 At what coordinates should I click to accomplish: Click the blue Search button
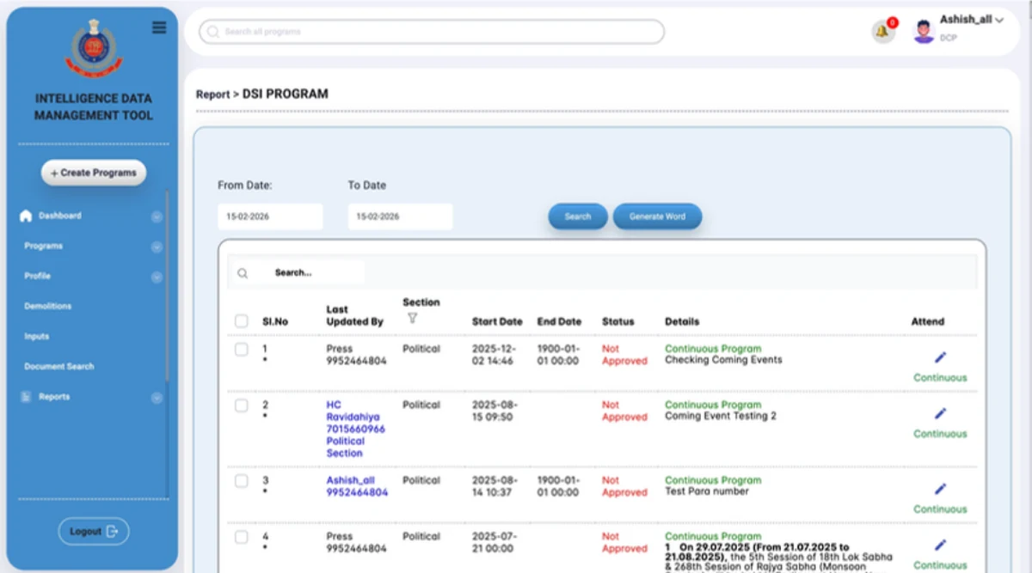click(578, 216)
